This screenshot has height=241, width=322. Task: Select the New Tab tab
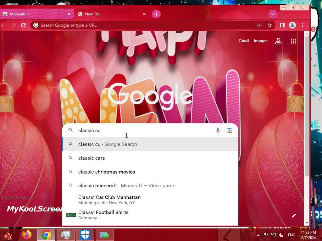coord(112,14)
